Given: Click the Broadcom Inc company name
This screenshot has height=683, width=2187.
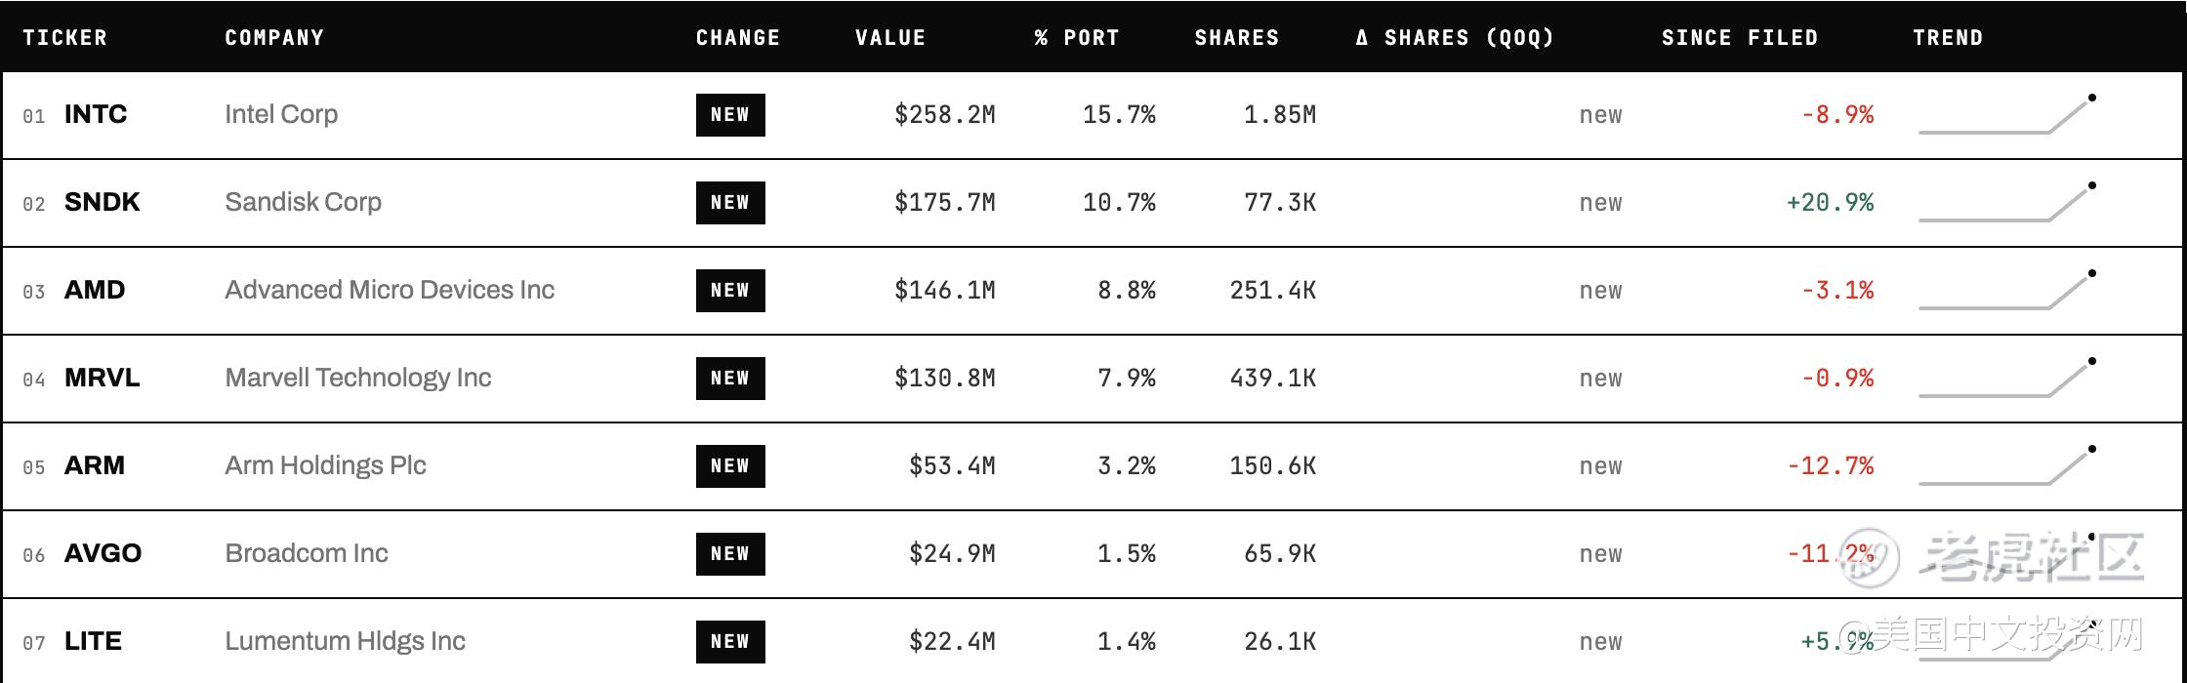Looking at the screenshot, I should [x=307, y=553].
